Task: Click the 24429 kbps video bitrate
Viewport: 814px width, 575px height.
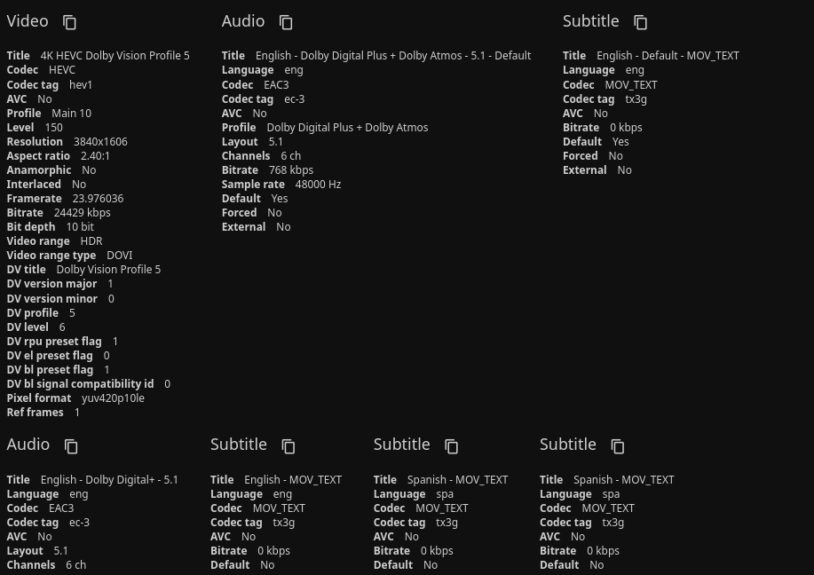Action: [82, 213]
